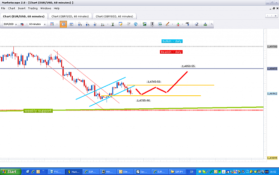The width and height of the screenshot is (279, 175).
Task: Expand the arrows marker dropdown
Action: [x=183, y=24]
